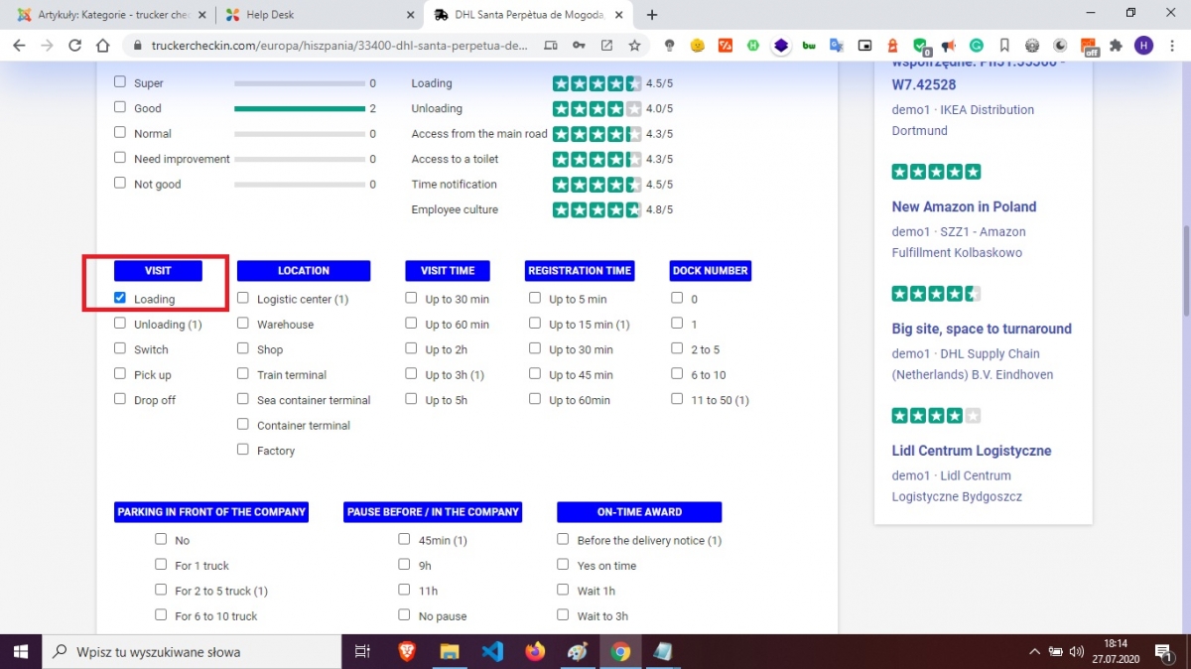
Task: Open a new browser tab
Action: tap(652, 15)
